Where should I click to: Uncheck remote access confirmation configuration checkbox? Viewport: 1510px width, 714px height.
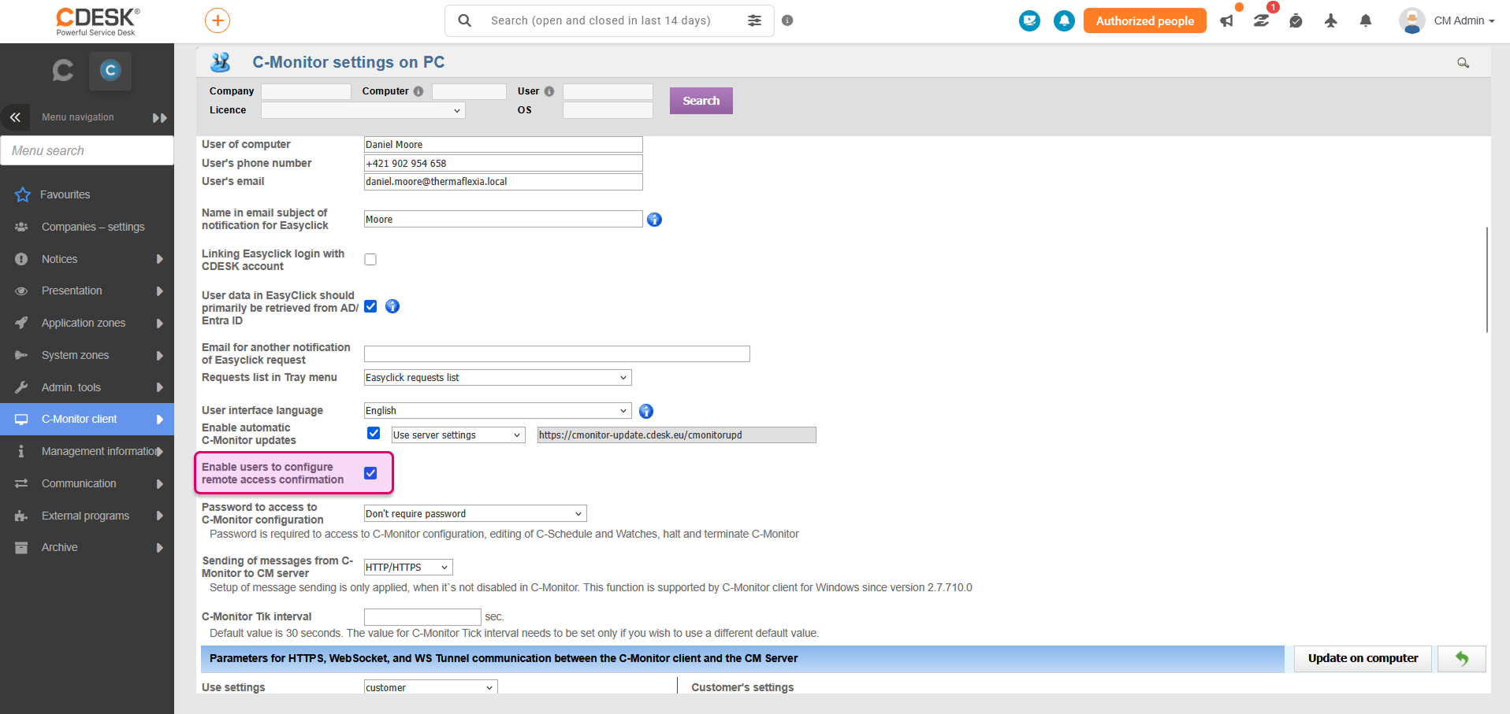tap(370, 473)
